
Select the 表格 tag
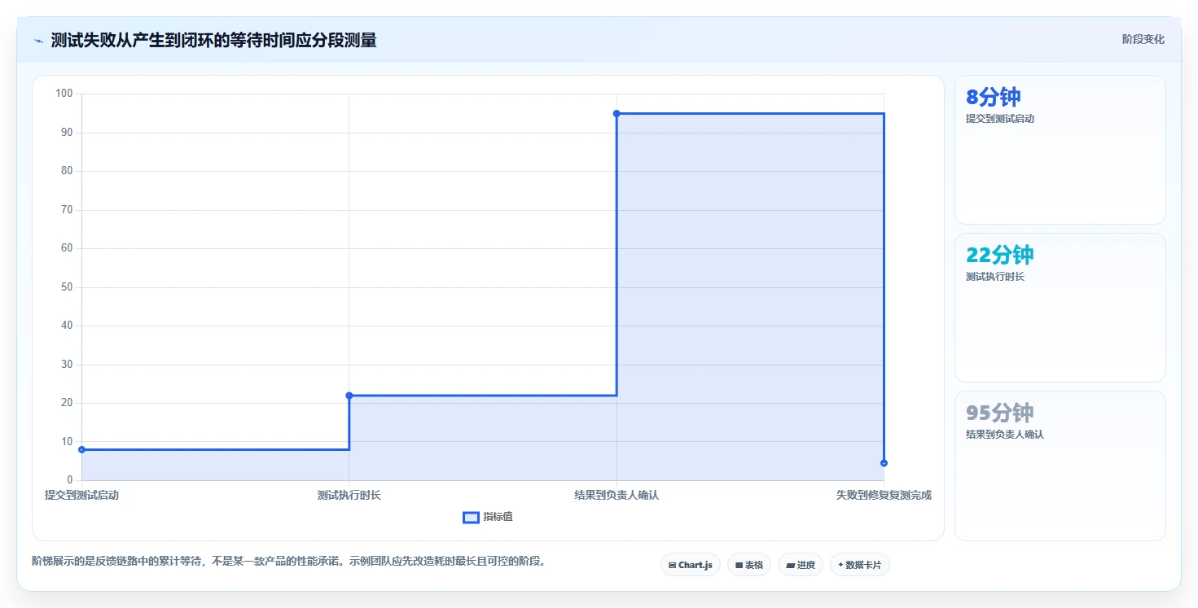(x=749, y=564)
